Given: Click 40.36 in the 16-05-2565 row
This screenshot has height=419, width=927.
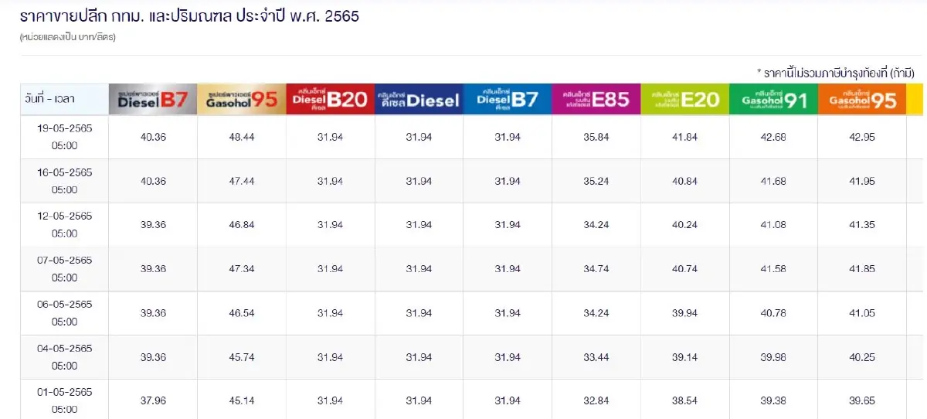Looking at the screenshot, I should pyautogui.click(x=153, y=181).
